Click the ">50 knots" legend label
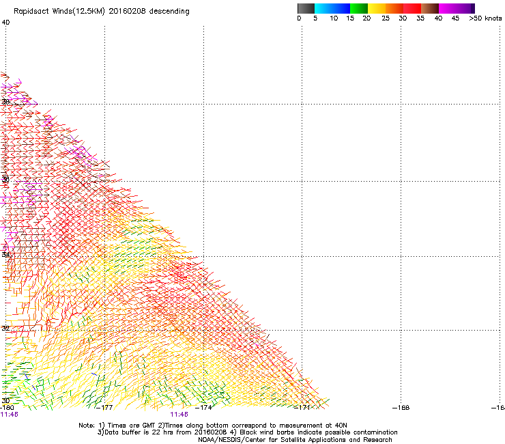This screenshot has width=505, height=444. tap(485, 18)
